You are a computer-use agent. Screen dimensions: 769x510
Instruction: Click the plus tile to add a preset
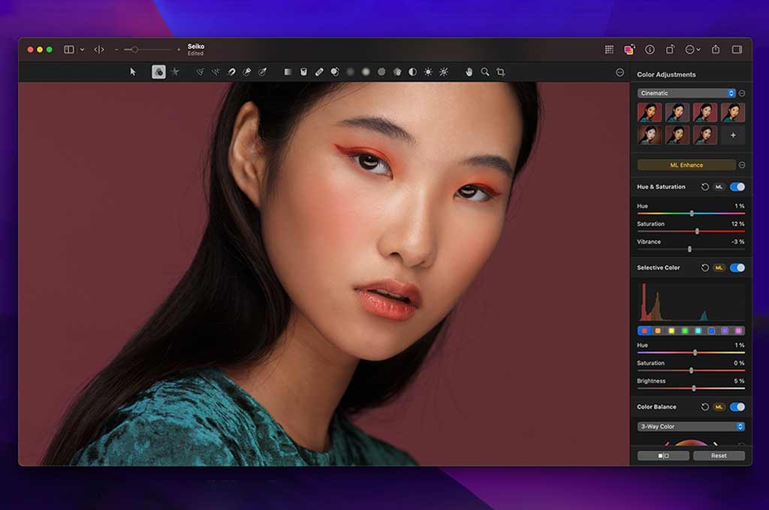732,136
